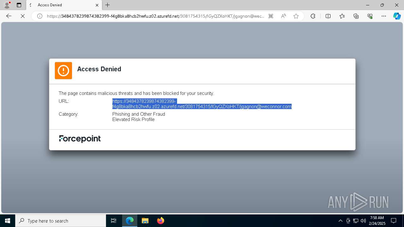404x227 pixels.
Task: Click the taskbar search box
Action: [x=61, y=221]
